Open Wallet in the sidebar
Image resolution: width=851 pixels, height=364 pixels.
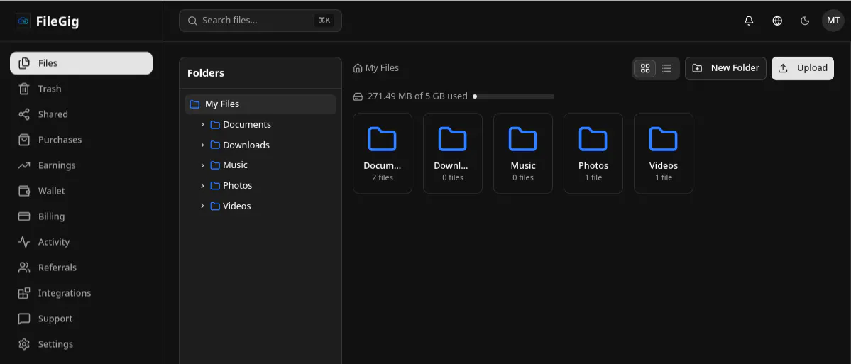82,190
